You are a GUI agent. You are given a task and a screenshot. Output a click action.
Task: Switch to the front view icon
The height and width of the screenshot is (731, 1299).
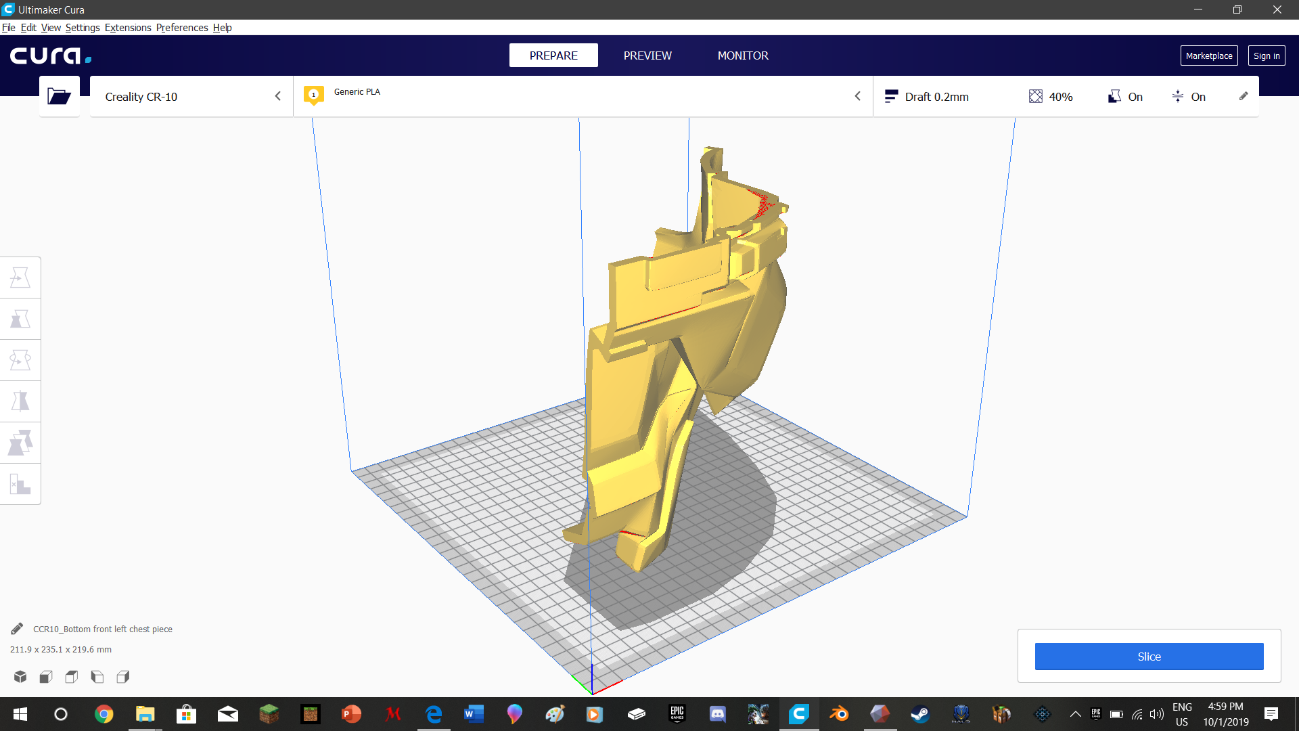pos(46,676)
